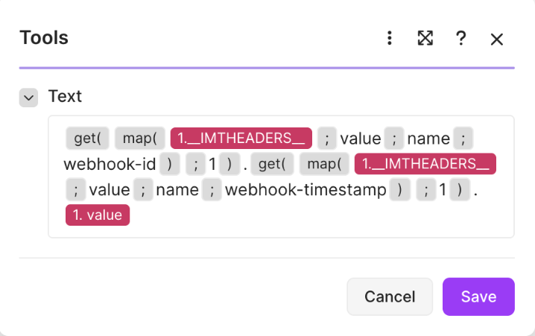Select the first 1.__IMTHEADERS__ variable pill
Image resolution: width=535 pixels, height=336 pixels.
pos(241,139)
